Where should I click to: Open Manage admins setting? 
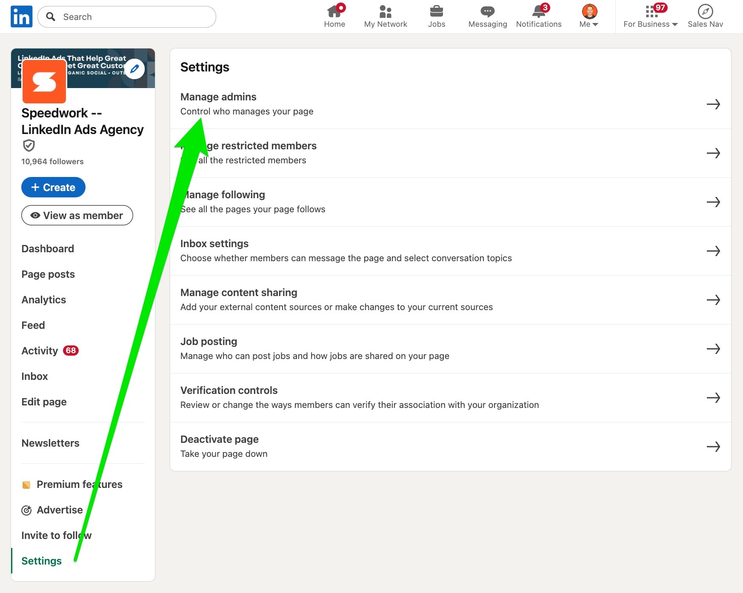[x=450, y=104]
